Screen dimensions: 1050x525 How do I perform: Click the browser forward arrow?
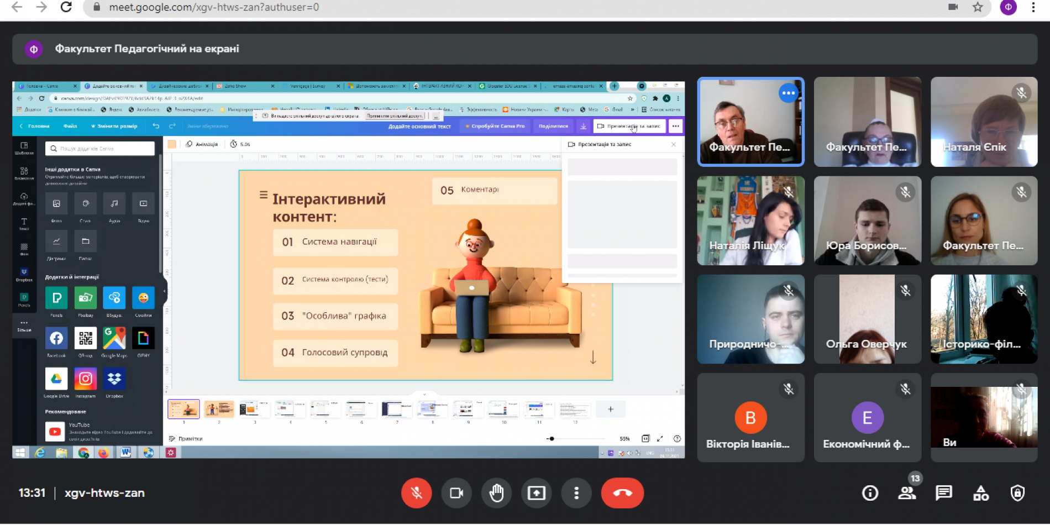[41, 7]
